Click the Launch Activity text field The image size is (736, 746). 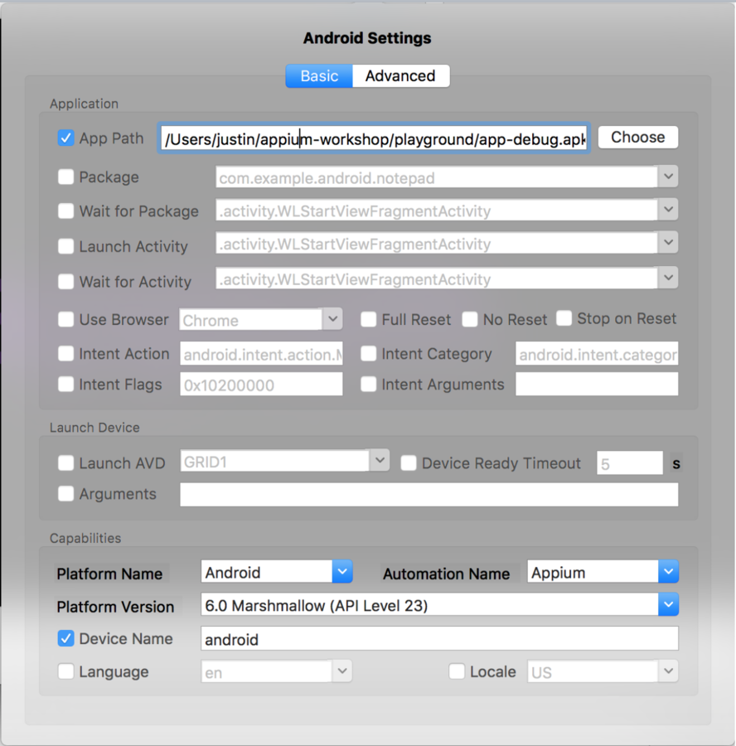[437, 244]
